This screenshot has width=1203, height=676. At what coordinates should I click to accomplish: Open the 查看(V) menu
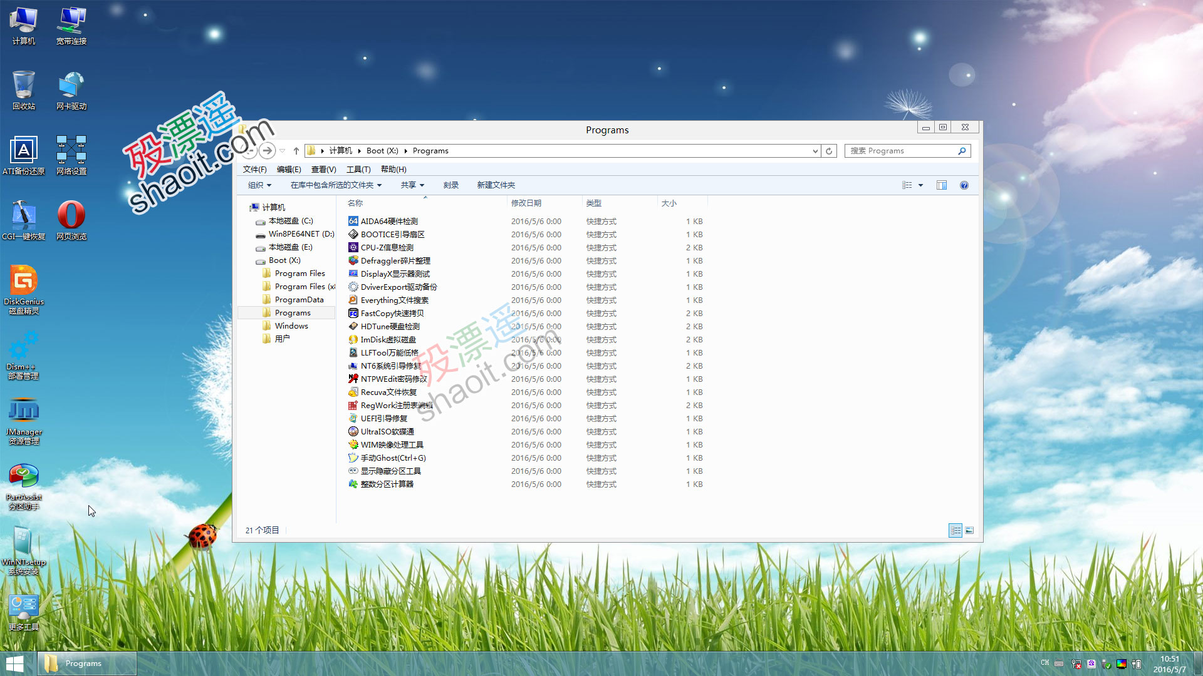point(323,170)
